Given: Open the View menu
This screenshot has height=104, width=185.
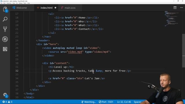Looking at the screenshot, I should pos(14,3).
